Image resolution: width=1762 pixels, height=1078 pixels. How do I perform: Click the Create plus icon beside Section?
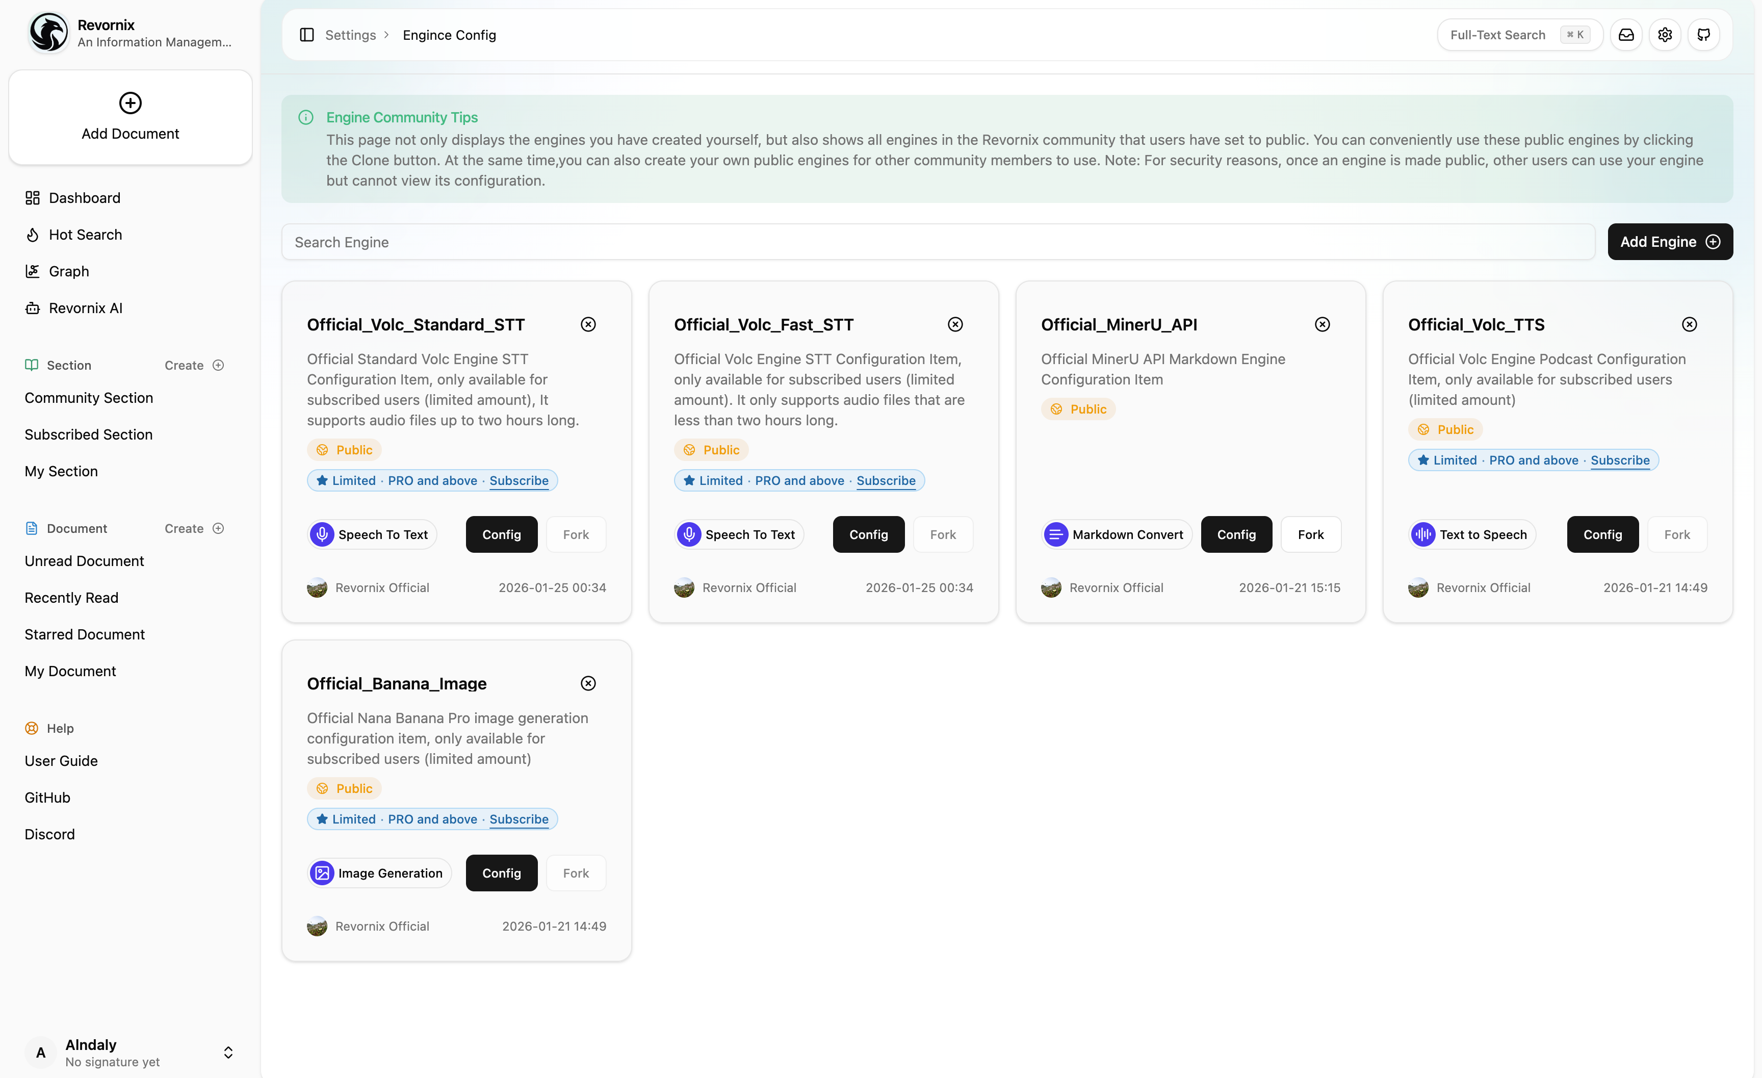click(x=219, y=366)
